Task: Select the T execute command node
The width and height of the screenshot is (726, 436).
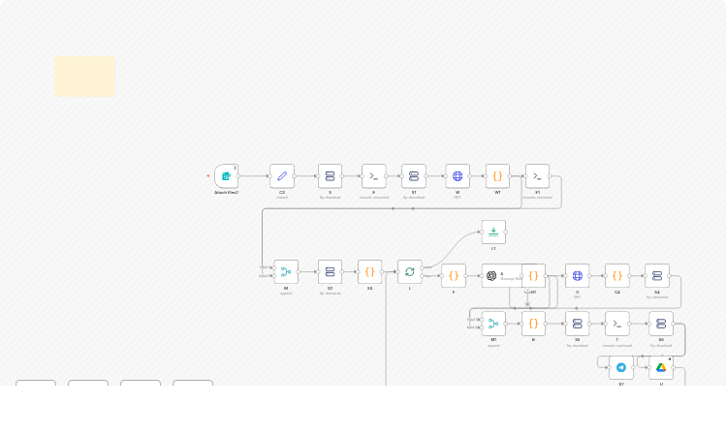Action: pyautogui.click(x=616, y=324)
